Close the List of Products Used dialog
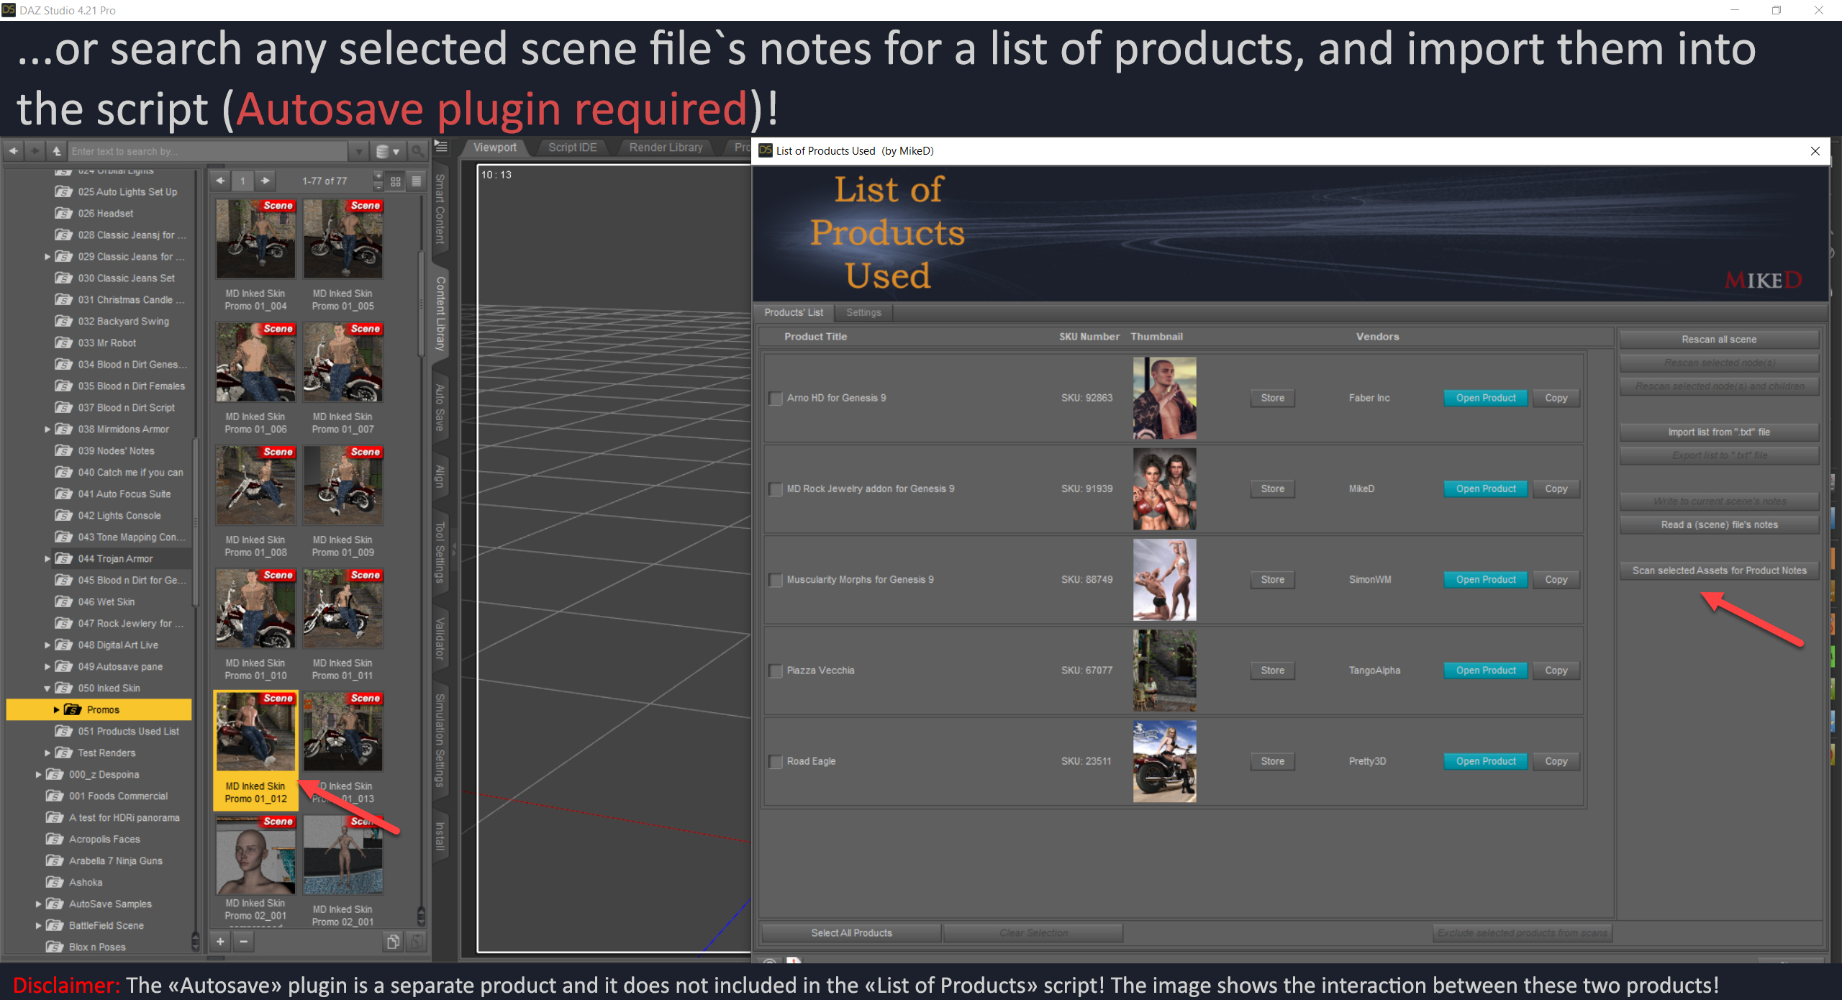Viewport: 1842px width, 1000px height. 1815,151
